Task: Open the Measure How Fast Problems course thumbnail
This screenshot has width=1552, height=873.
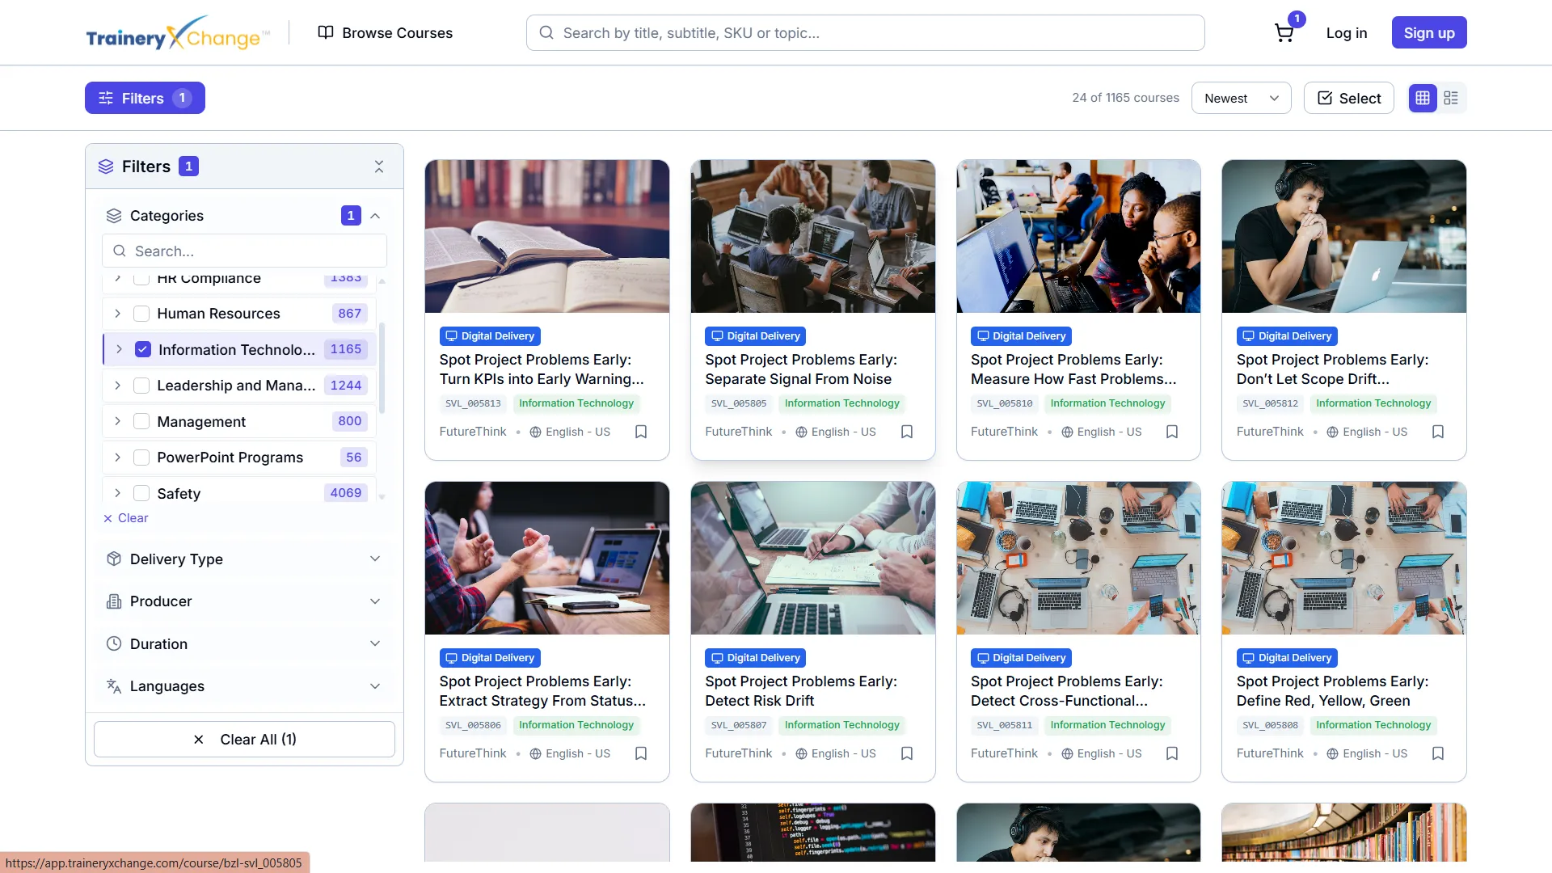Action: (1078, 236)
